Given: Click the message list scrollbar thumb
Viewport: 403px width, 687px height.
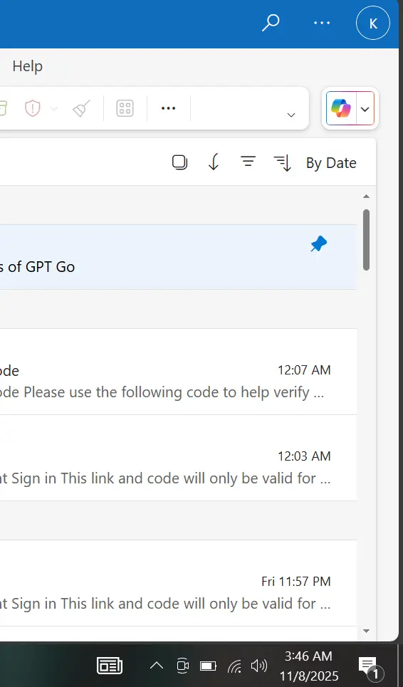Looking at the screenshot, I should pos(366,240).
